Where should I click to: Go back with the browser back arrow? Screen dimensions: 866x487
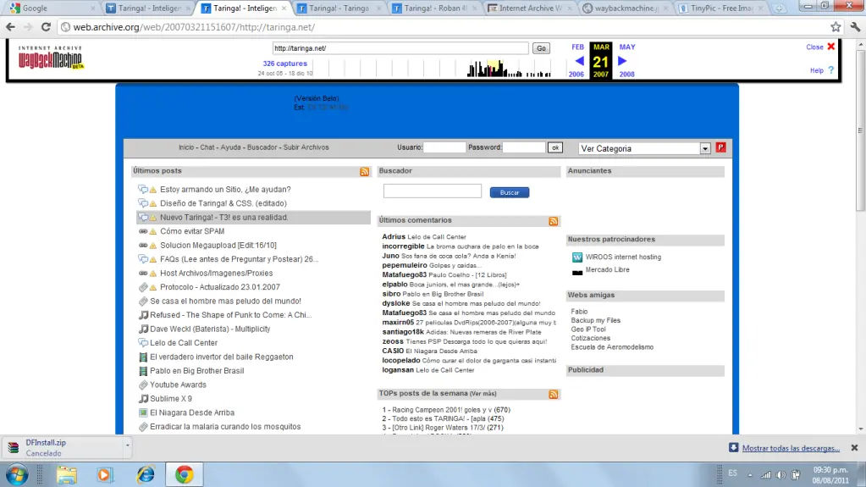[x=10, y=26]
